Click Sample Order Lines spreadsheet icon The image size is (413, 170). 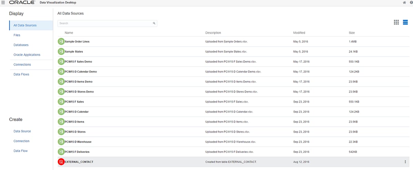tap(61, 42)
